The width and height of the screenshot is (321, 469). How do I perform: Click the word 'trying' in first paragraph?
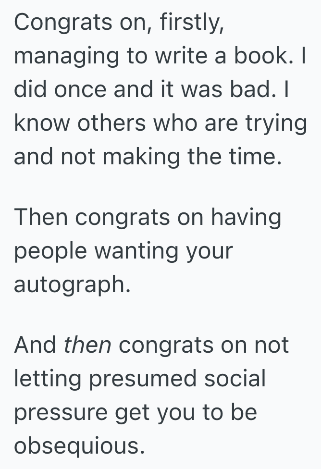coord(277,124)
